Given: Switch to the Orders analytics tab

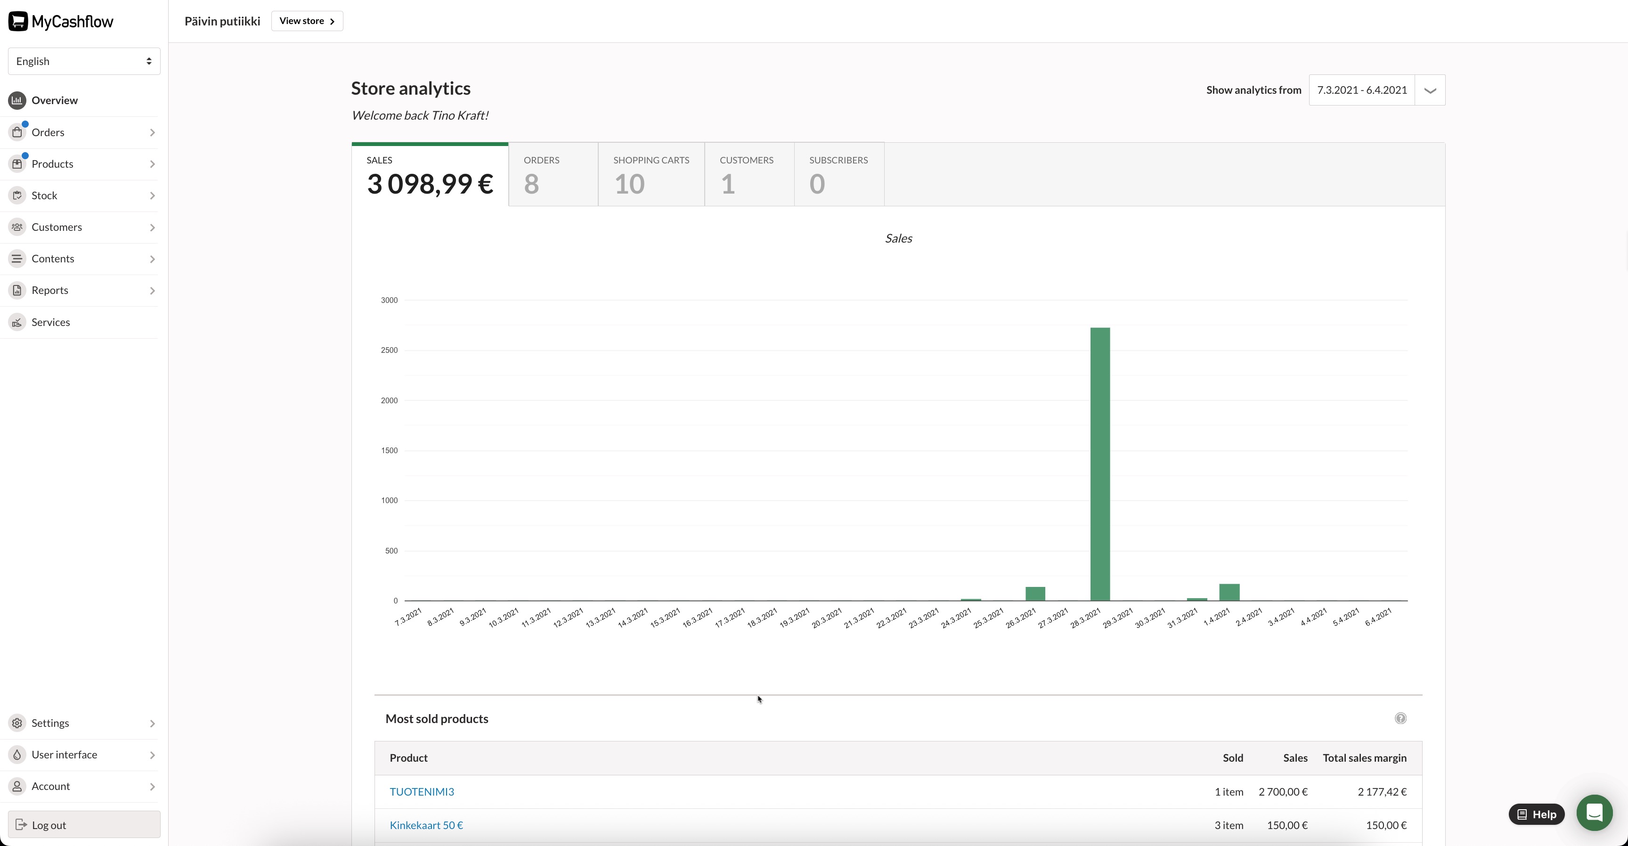Looking at the screenshot, I should (x=553, y=174).
